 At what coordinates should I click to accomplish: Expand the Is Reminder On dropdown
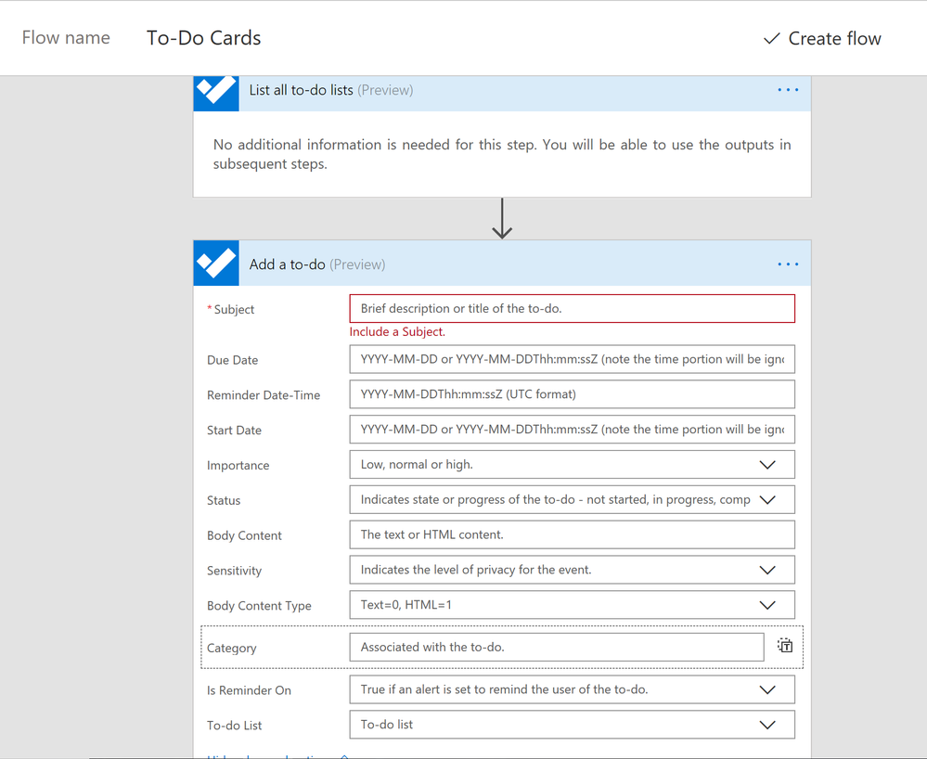pos(766,690)
